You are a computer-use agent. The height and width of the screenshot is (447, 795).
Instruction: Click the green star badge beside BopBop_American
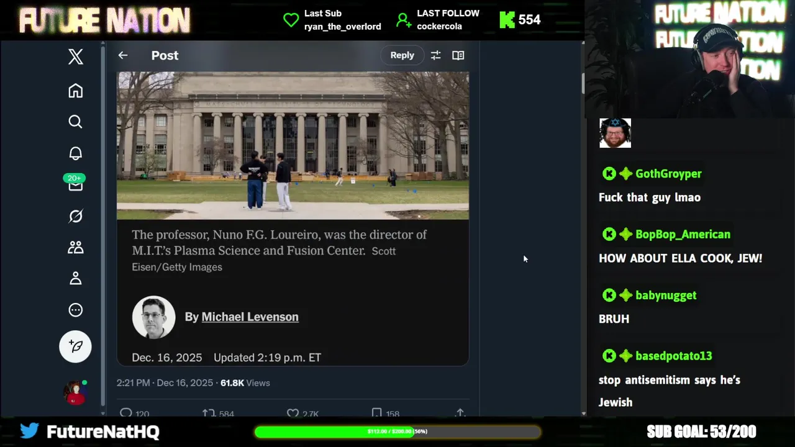point(625,234)
